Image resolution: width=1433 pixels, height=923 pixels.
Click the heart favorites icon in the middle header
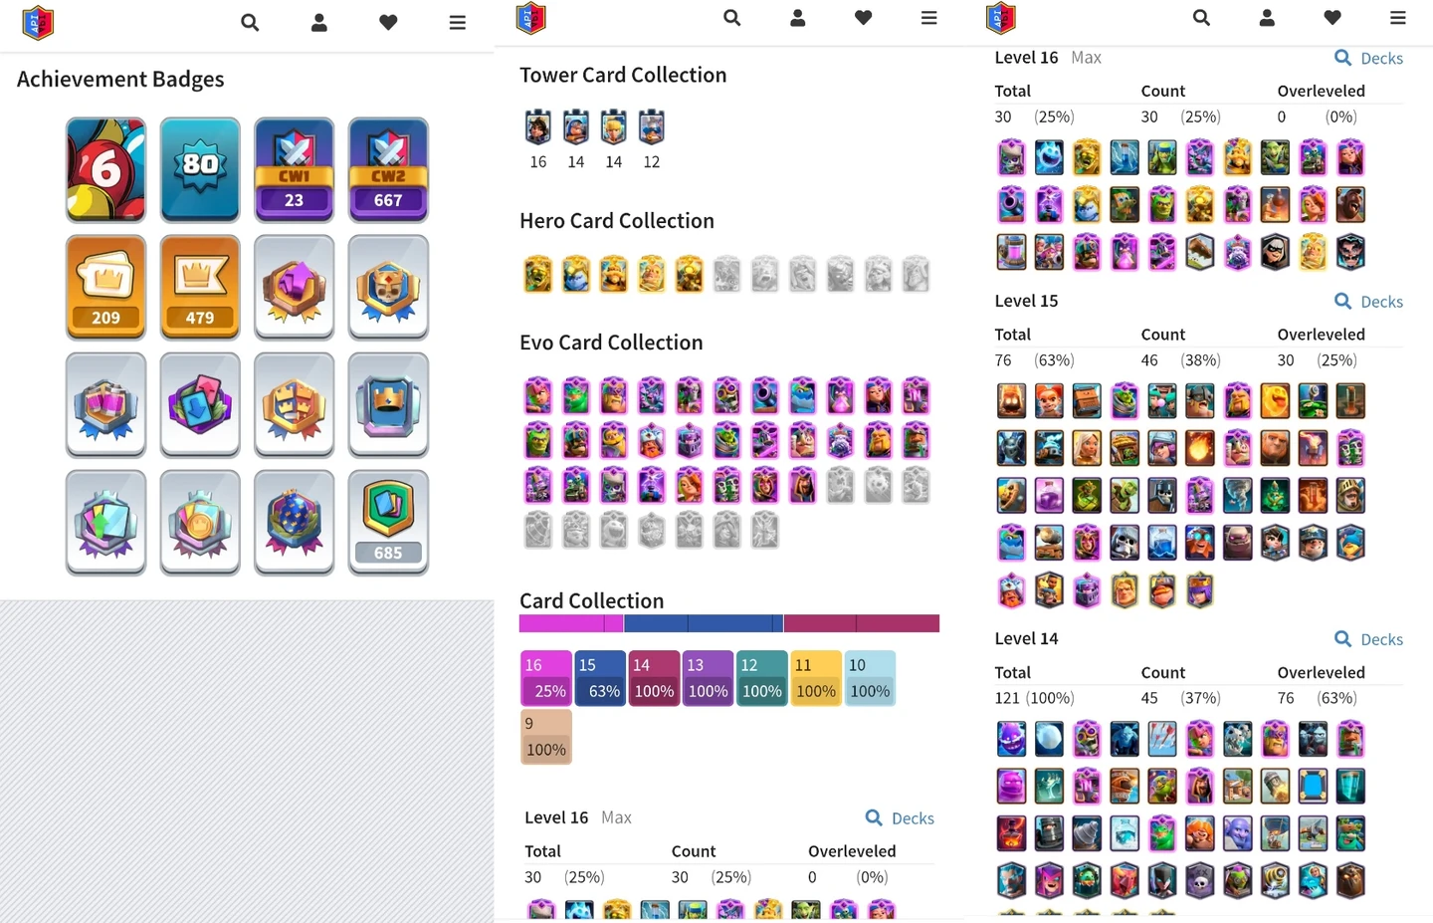coord(863,17)
